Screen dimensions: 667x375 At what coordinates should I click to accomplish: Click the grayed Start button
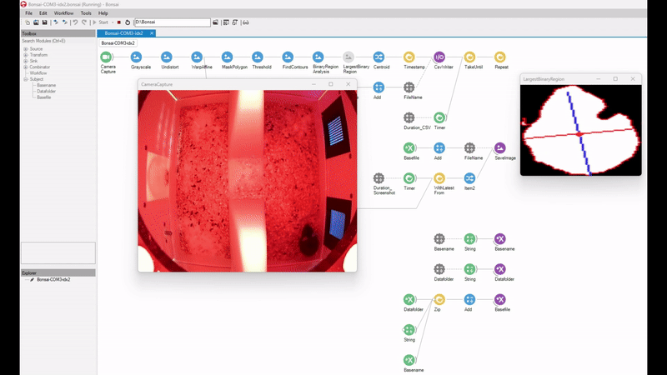100,22
